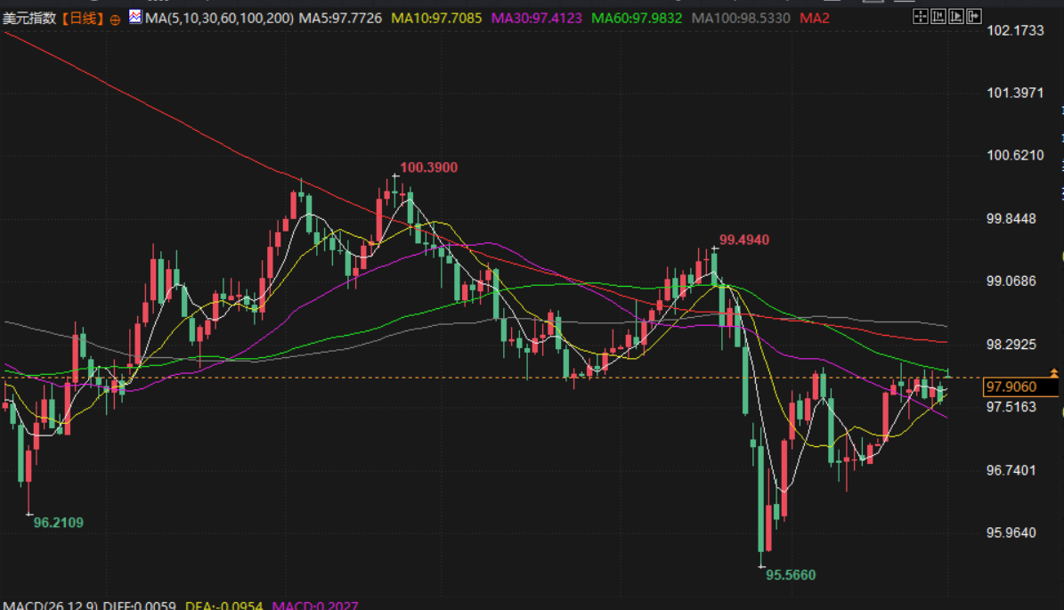Click the crosshair cursor icon at top right
The height and width of the screenshot is (610, 1064).
click(920, 16)
